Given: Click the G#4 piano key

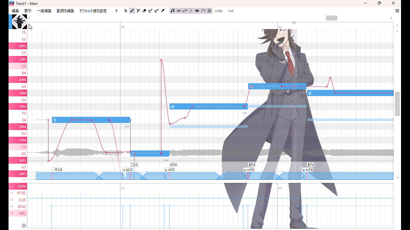Looking at the screenshot, I should (18, 93).
